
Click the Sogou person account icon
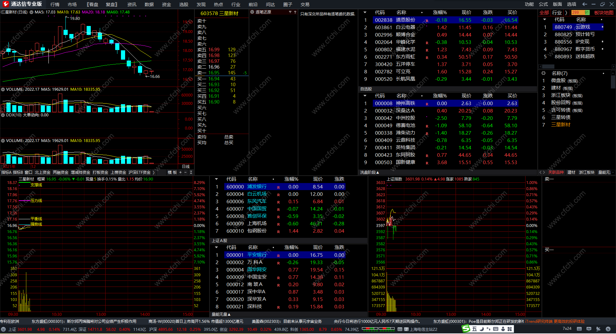pos(503,329)
